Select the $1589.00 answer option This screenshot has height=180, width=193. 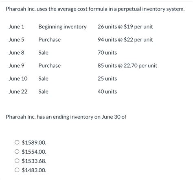pos(17,142)
